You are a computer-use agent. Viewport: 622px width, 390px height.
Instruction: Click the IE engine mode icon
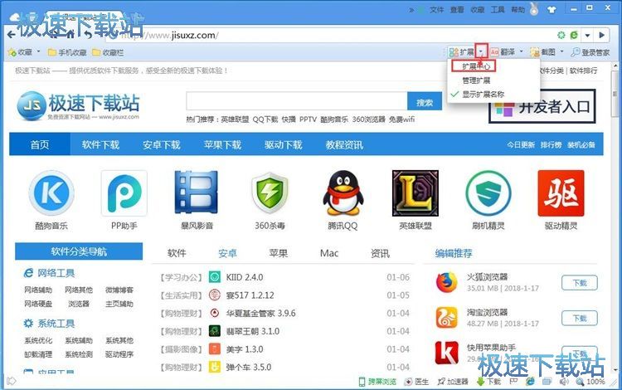pyautogui.click(x=574, y=36)
